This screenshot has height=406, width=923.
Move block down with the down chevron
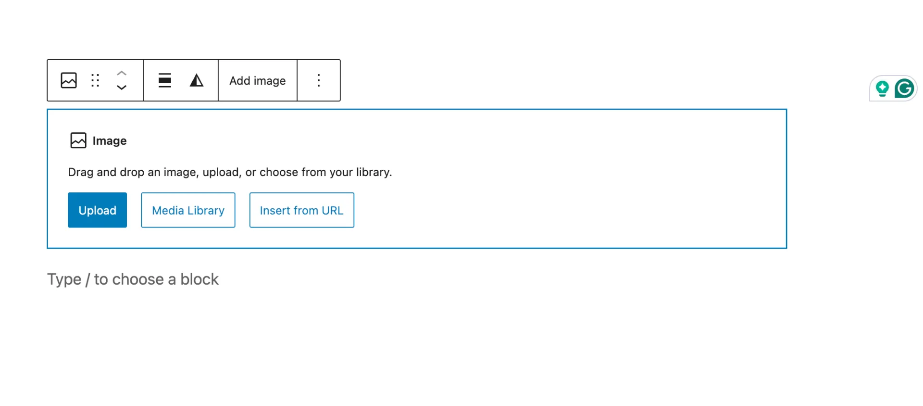122,88
